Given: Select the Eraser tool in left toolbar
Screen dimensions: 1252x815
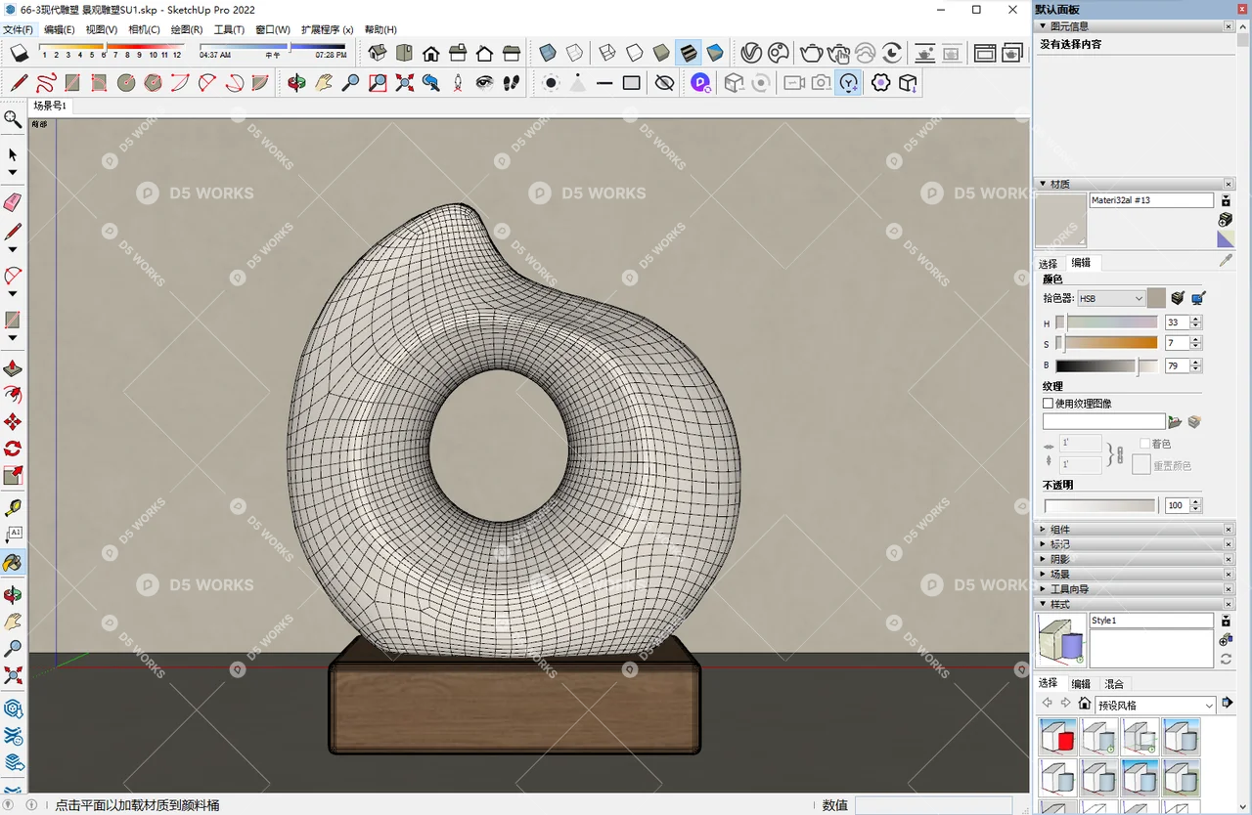Looking at the screenshot, I should click(x=13, y=201).
